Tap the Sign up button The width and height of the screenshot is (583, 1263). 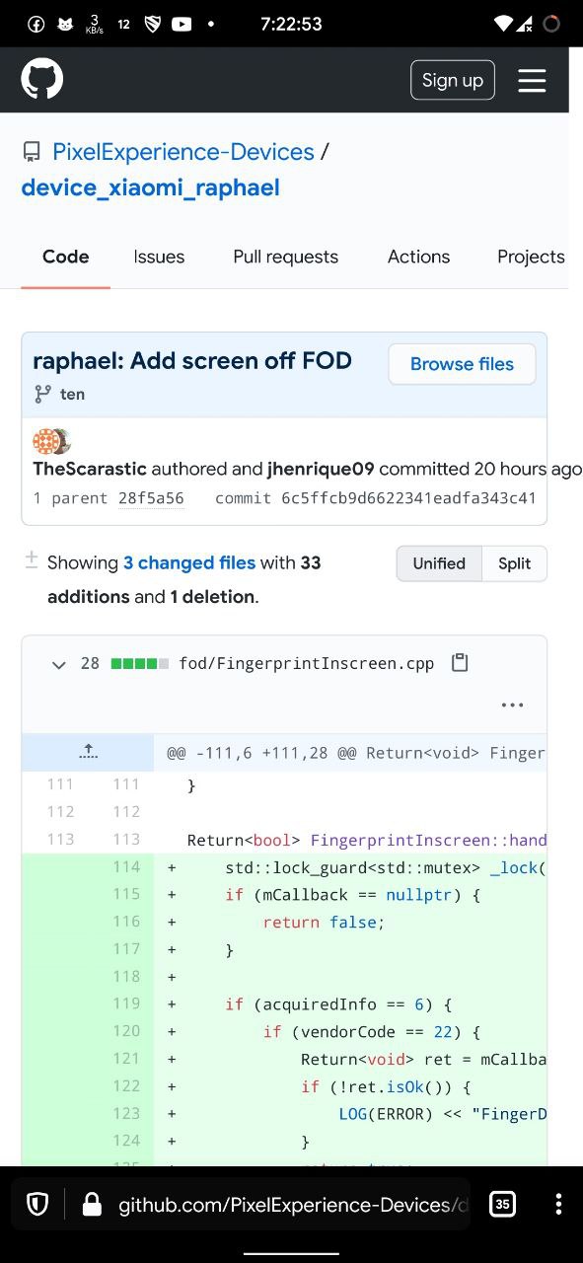[x=453, y=80]
